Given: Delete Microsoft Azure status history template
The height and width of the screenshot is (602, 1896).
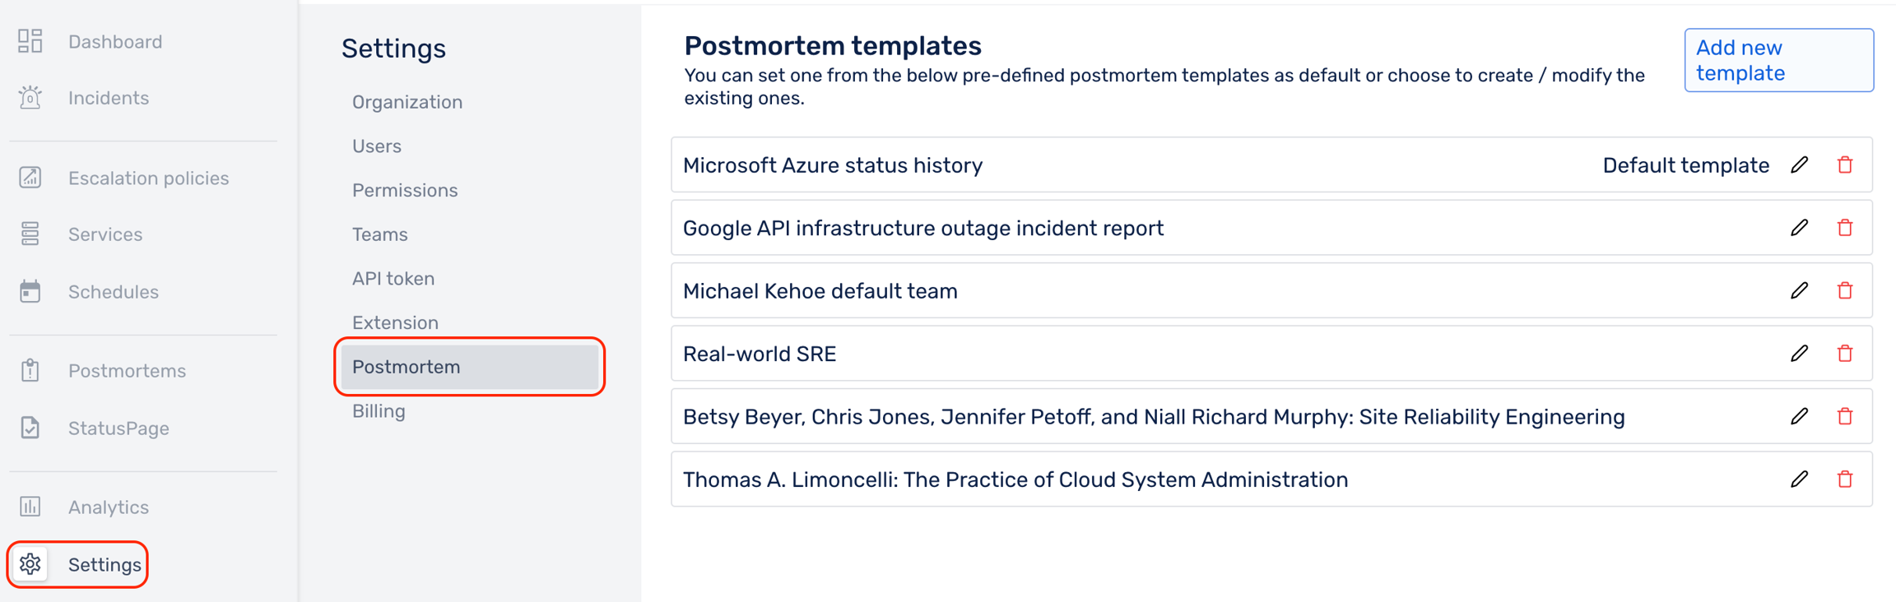Looking at the screenshot, I should [x=1845, y=164].
